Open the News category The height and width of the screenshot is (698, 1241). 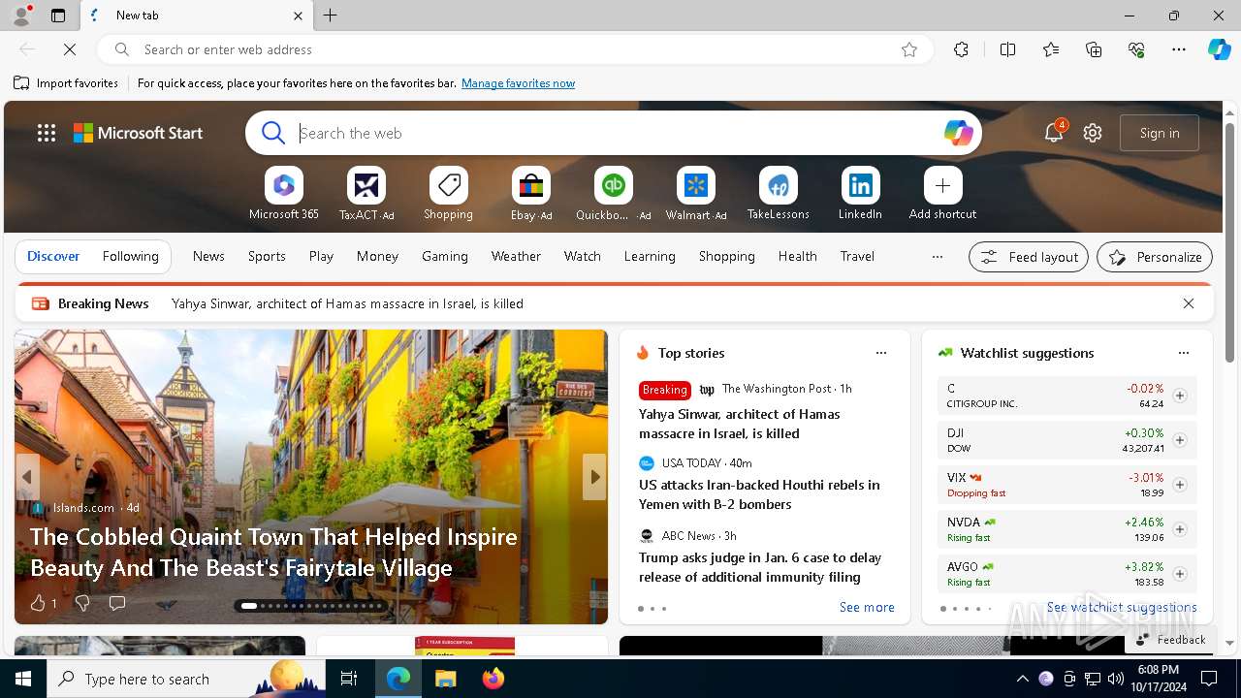pyautogui.click(x=208, y=257)
